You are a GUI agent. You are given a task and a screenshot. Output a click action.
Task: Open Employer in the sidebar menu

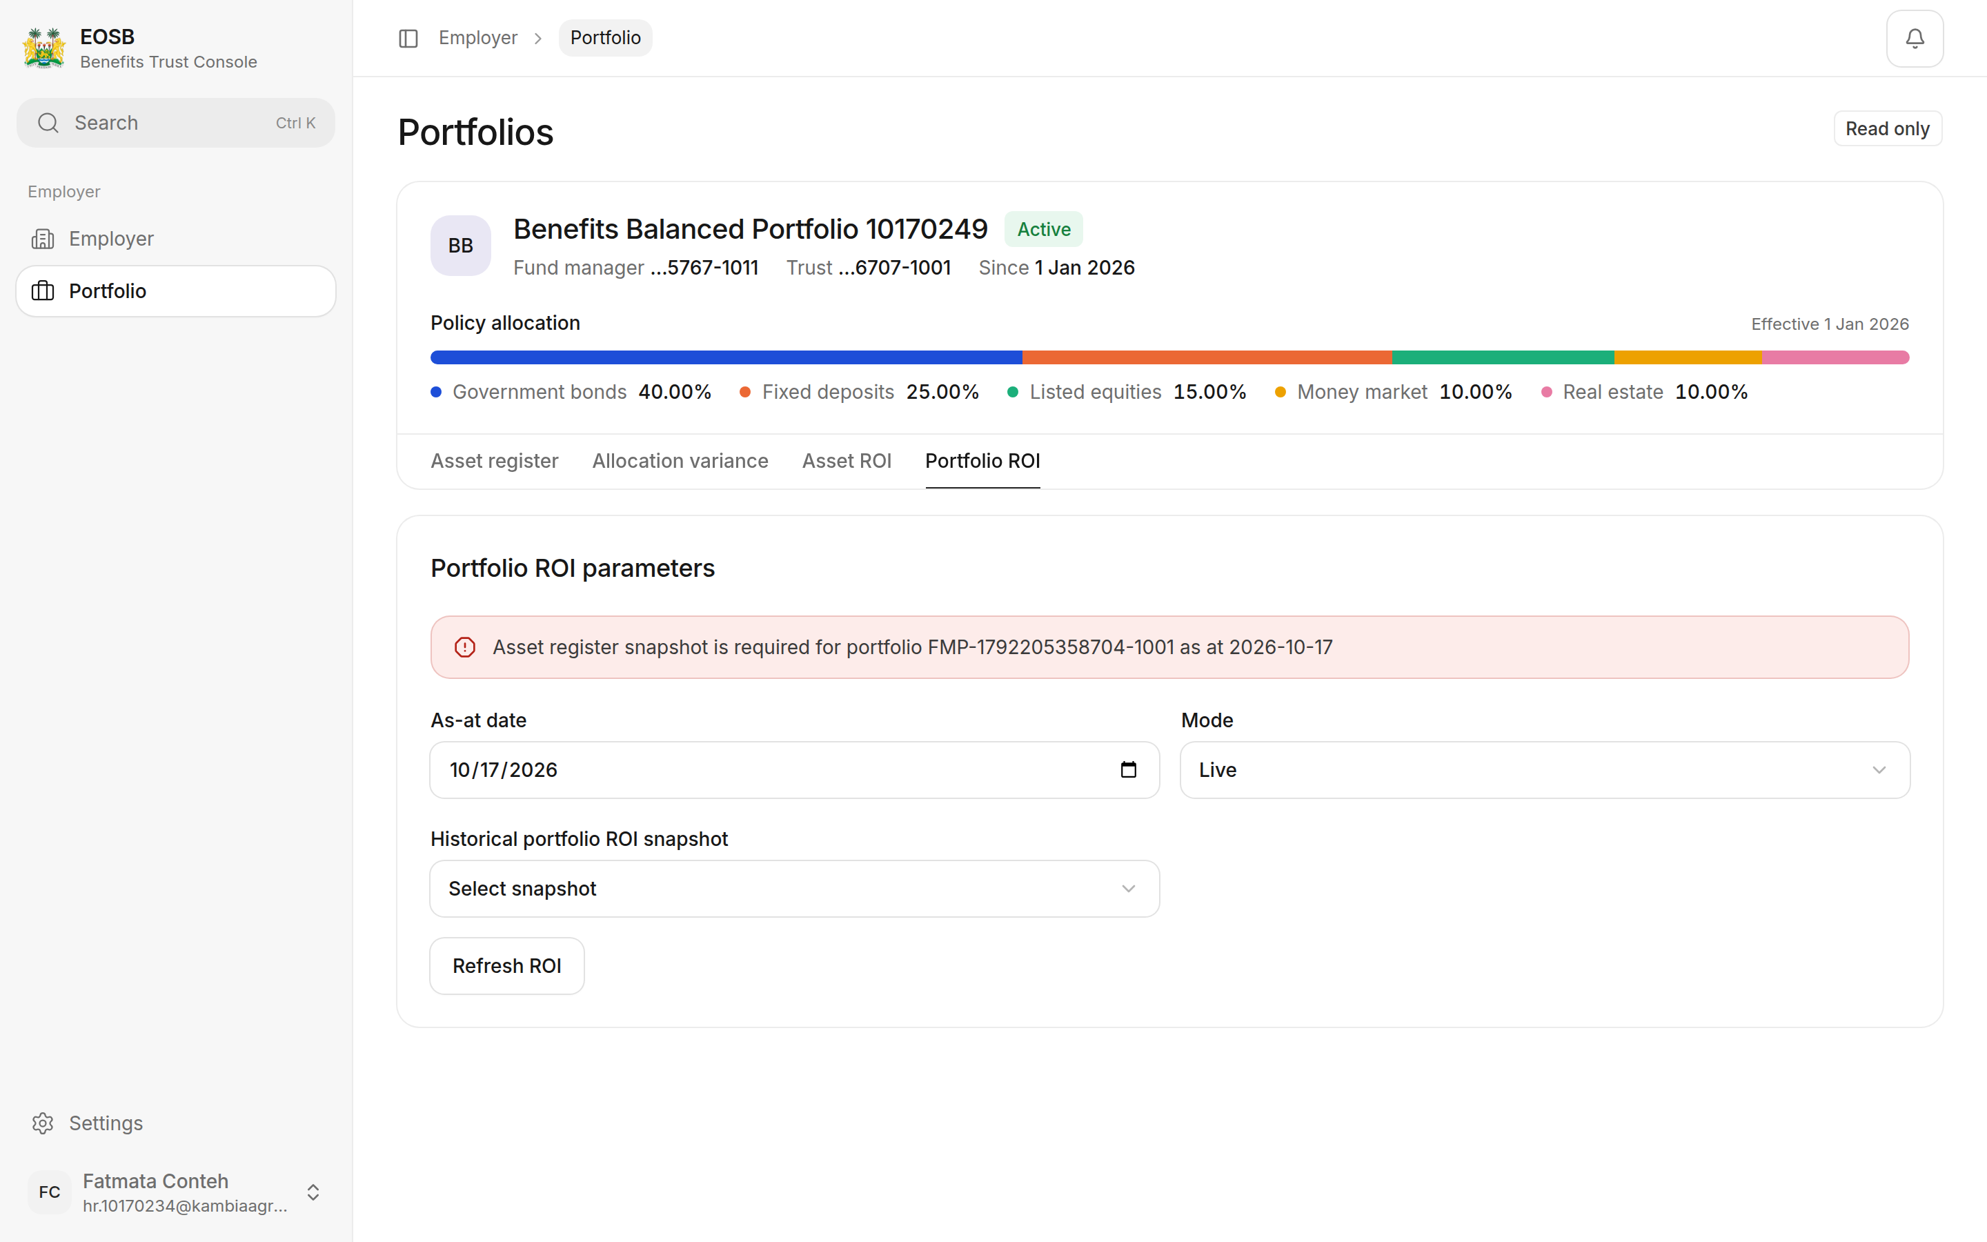pos(176,239)
